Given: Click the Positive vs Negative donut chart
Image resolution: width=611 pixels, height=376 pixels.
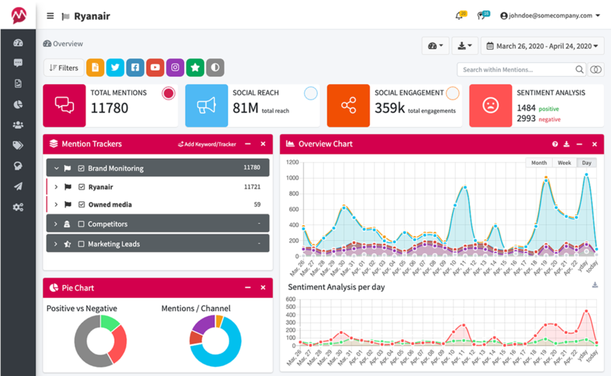Looking at the screenshot, I should pyautogui.click(x=101, y=341).
